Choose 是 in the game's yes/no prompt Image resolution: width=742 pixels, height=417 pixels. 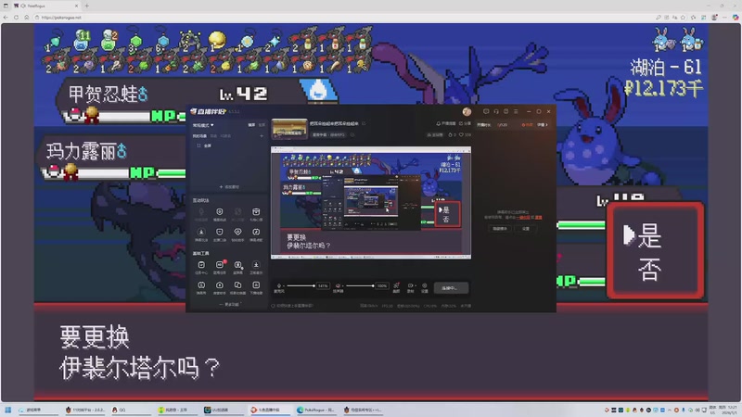pos(648,235)
